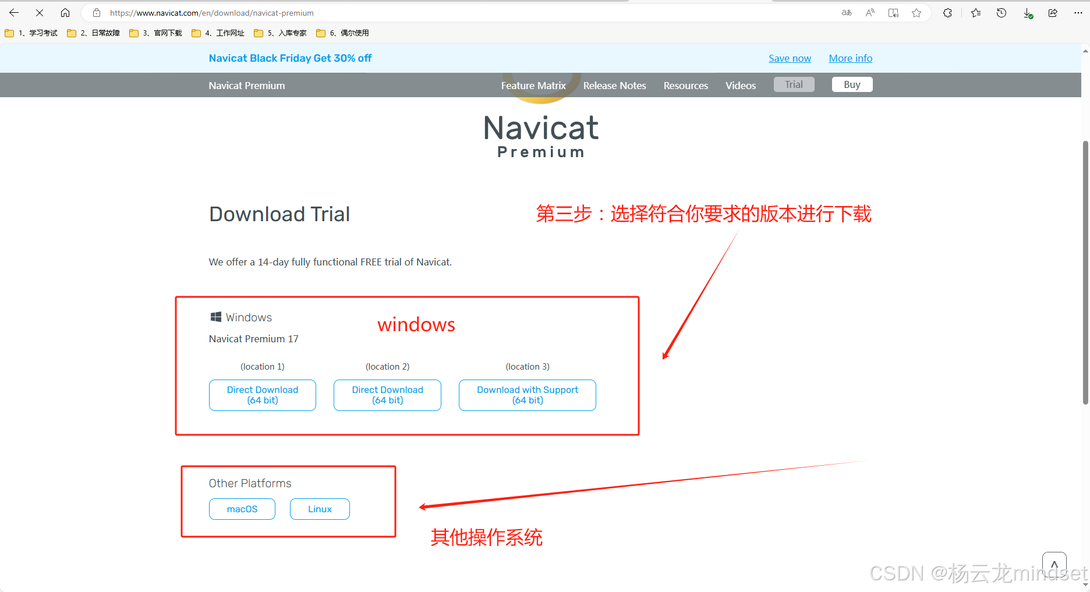Open the Release Notes page
1090x592 pixels.
[x=614, y=86]
